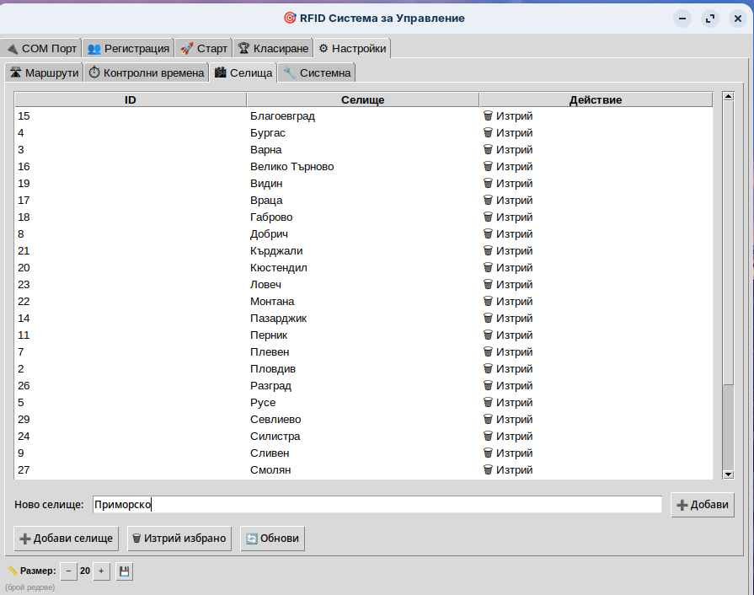The width and height of the screenshot is (754, 595).
Task: Sort by the Селище column header
Action: 362,100
